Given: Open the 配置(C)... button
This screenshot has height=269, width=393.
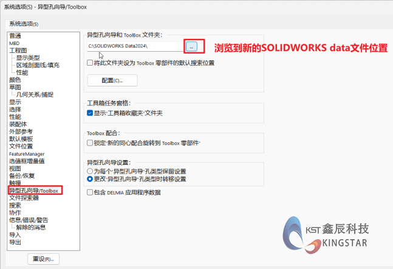Looking at the screenshot, I should pos(112,80).
